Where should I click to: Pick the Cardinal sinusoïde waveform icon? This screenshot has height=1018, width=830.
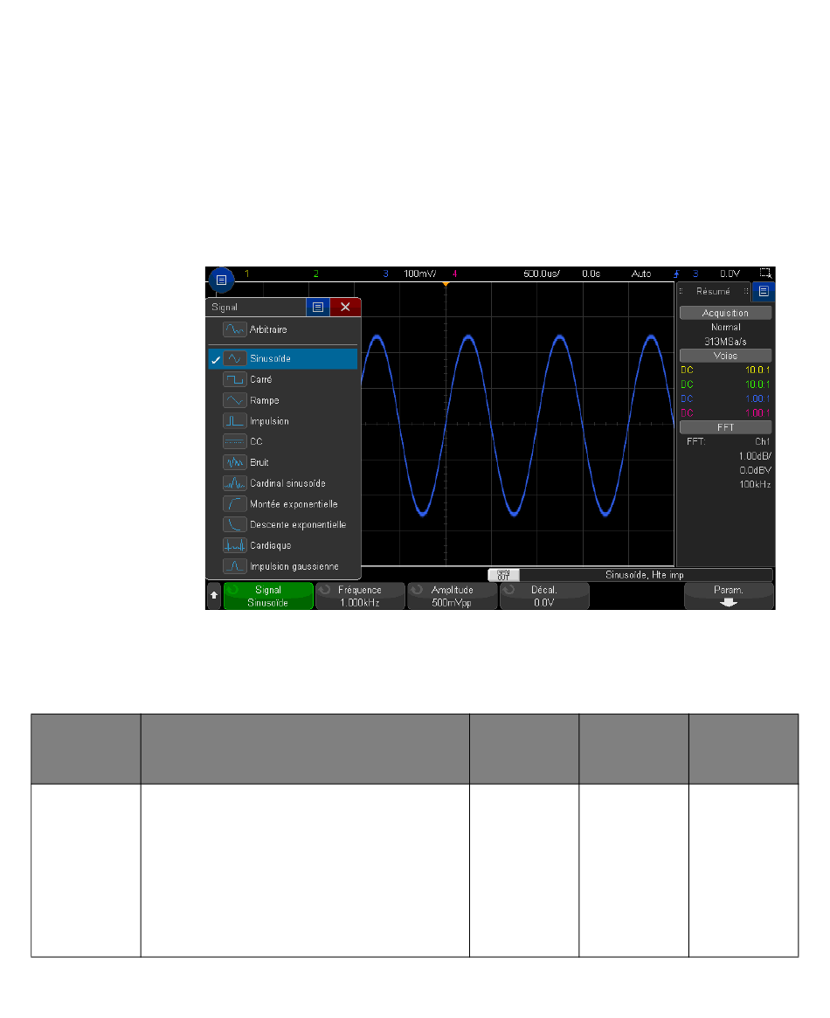point(234,483)
